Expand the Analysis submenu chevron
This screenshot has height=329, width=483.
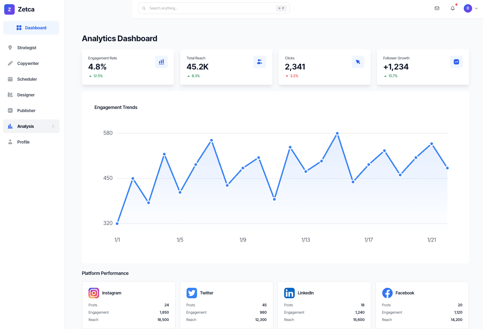pyautogui.click(x=53, y=126)
